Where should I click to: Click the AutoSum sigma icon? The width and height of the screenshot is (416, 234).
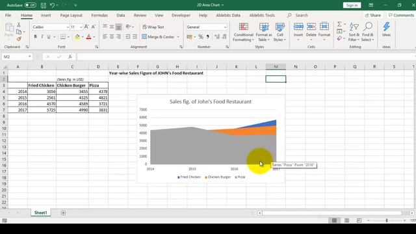point(339,25)
